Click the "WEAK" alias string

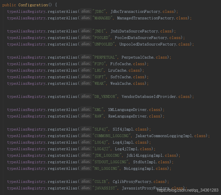99,84
